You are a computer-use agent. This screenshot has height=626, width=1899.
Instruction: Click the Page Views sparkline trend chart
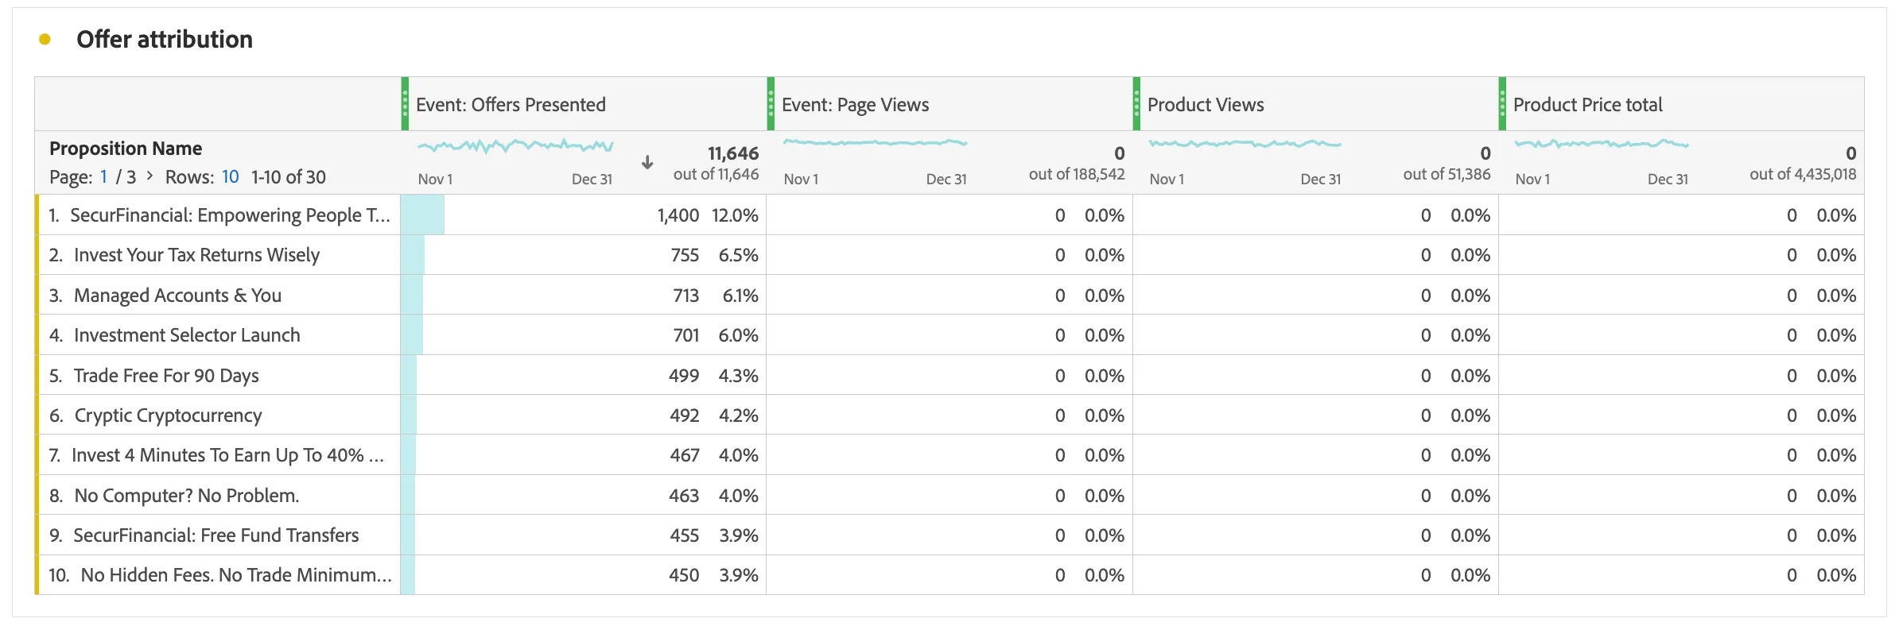coord(875,143)
